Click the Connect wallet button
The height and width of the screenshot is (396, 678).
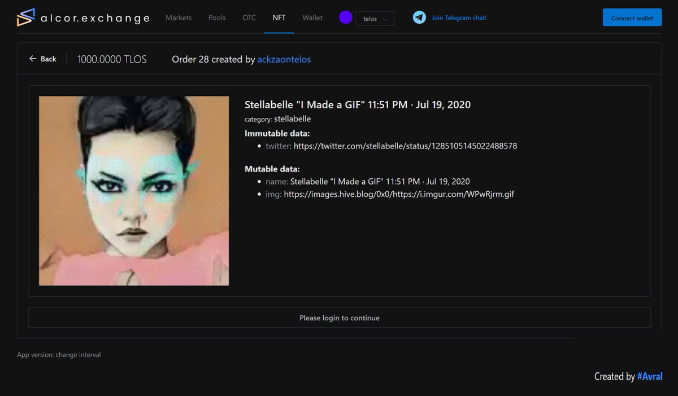coord(632,17)
